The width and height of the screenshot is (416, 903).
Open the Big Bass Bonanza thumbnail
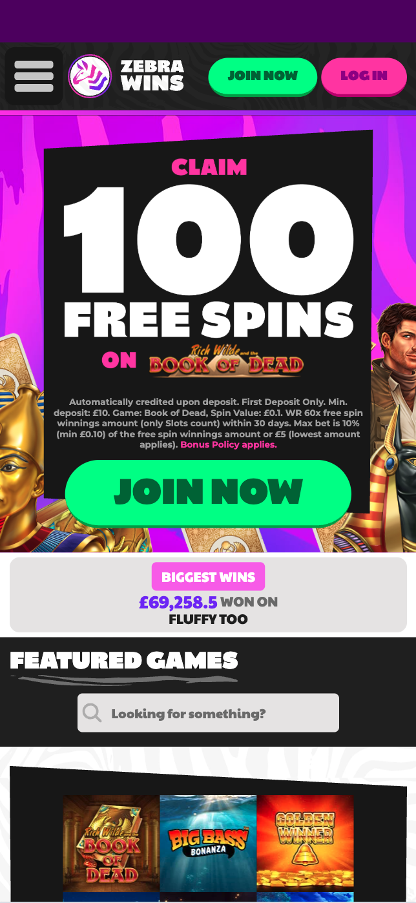pos(208,843)
